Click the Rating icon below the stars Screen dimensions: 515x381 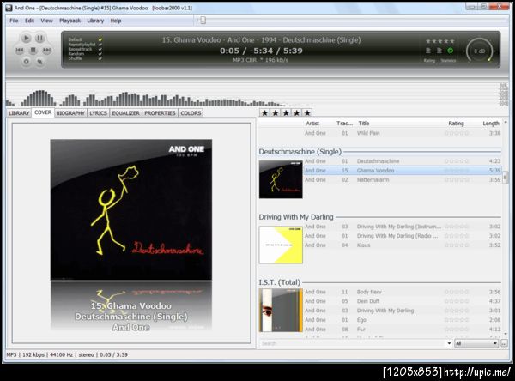(429, 51)
